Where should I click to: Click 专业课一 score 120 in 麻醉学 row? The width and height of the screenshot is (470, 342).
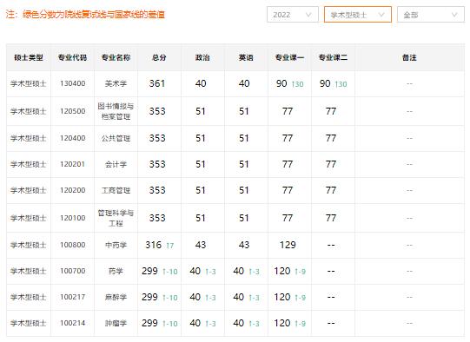(x=282, y=297)
